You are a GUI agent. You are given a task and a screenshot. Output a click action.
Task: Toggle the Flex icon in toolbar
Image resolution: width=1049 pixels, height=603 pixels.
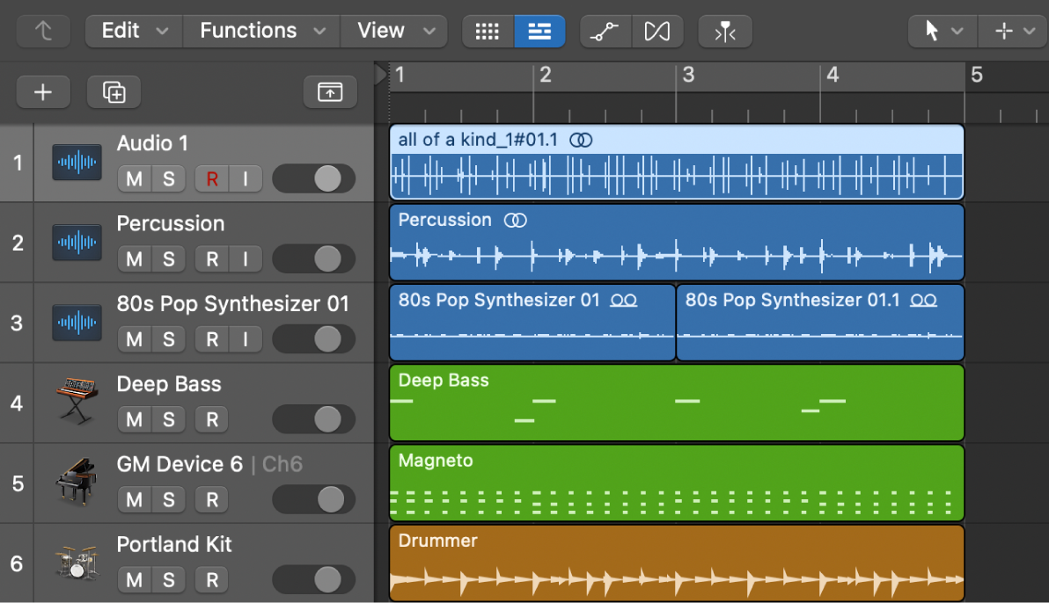(657, 31)
